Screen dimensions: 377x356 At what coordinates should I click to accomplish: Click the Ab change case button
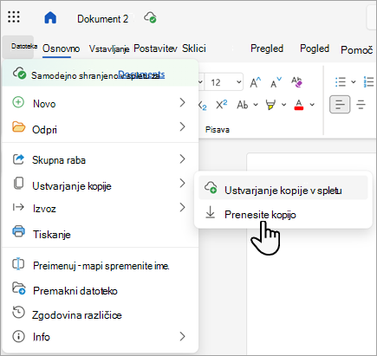coord(243,105)
